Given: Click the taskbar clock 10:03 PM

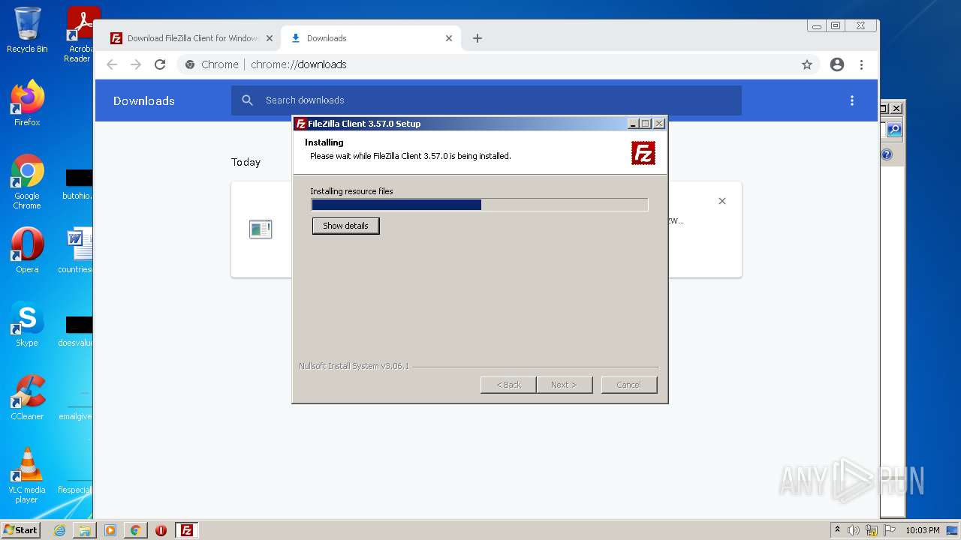Looking at the screenshot, I should (x=923, y=530).
